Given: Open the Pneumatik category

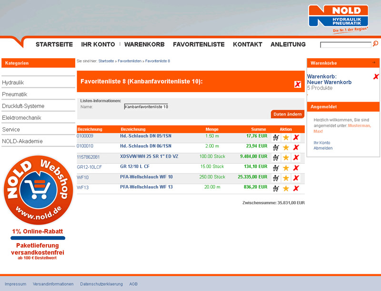Looking at the screenshot, I should pyautogui.click(x=15, y=94).
